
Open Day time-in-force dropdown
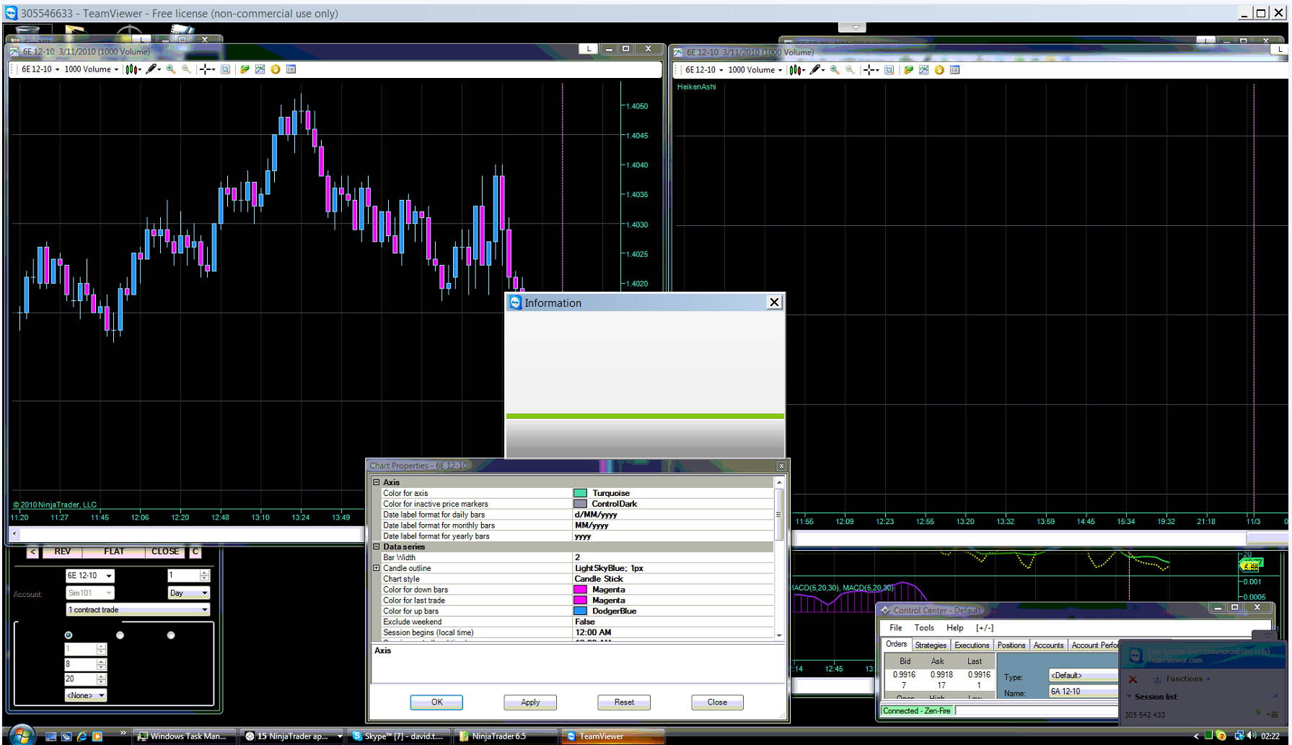point(189,593)
